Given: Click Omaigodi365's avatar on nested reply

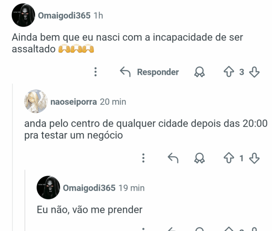Looking at the screenshot, I should 48,187.
